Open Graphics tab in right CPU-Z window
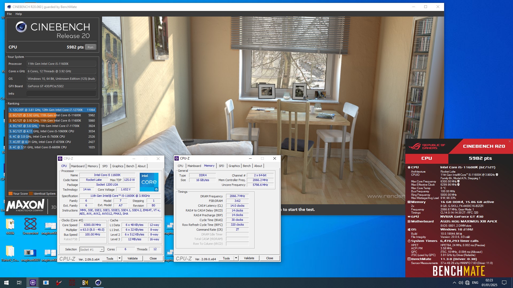The image size is (513, 288). [x=234, y=166]
